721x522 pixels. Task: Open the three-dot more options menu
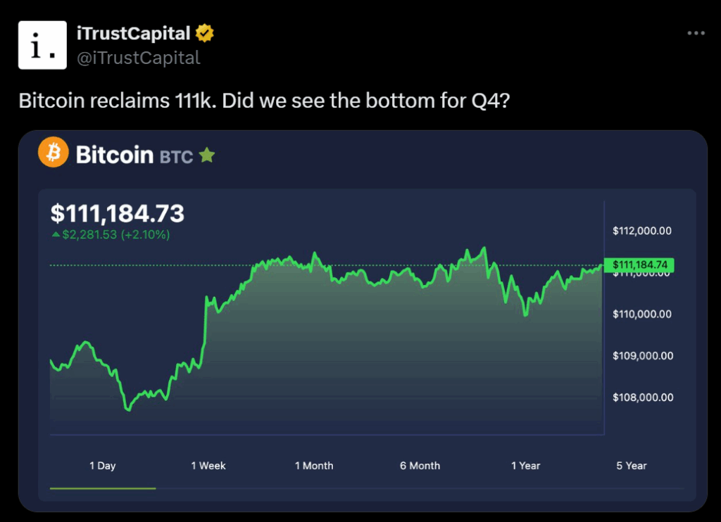pyautogui.click(x=696, y=33)
